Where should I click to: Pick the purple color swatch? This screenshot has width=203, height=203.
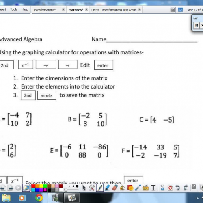[x=41, y=190]
